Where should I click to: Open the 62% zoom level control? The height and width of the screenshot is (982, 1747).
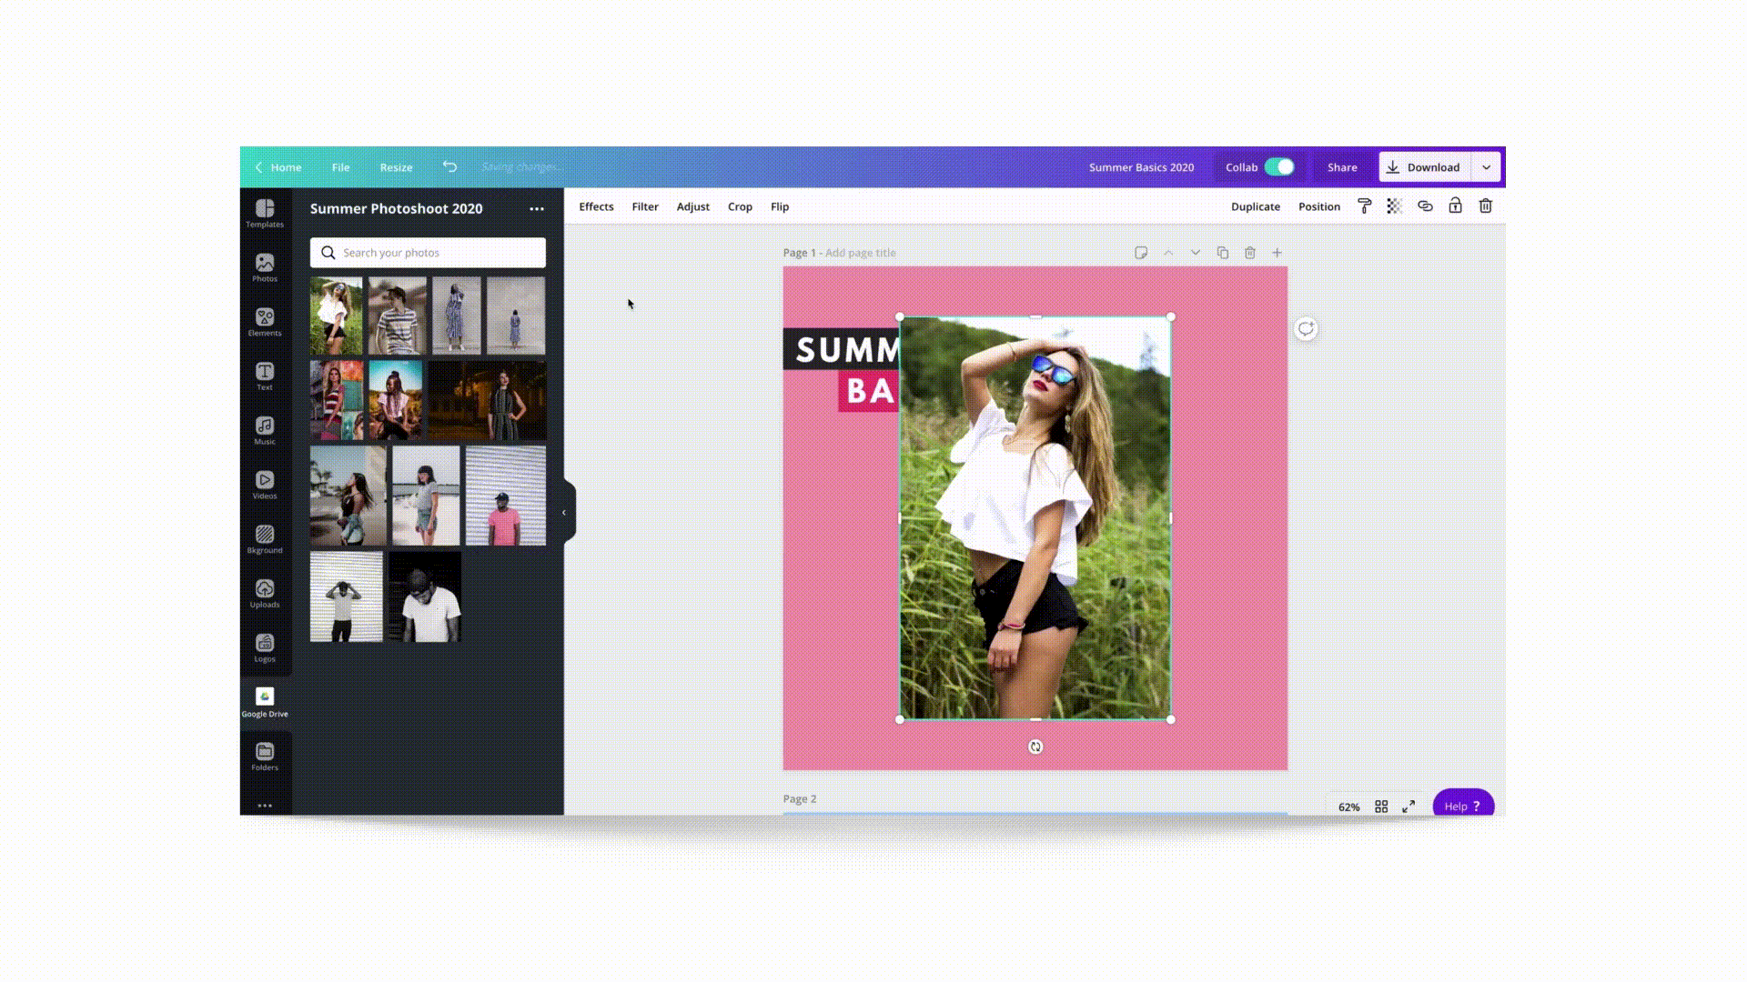(x=1348, y=807)
